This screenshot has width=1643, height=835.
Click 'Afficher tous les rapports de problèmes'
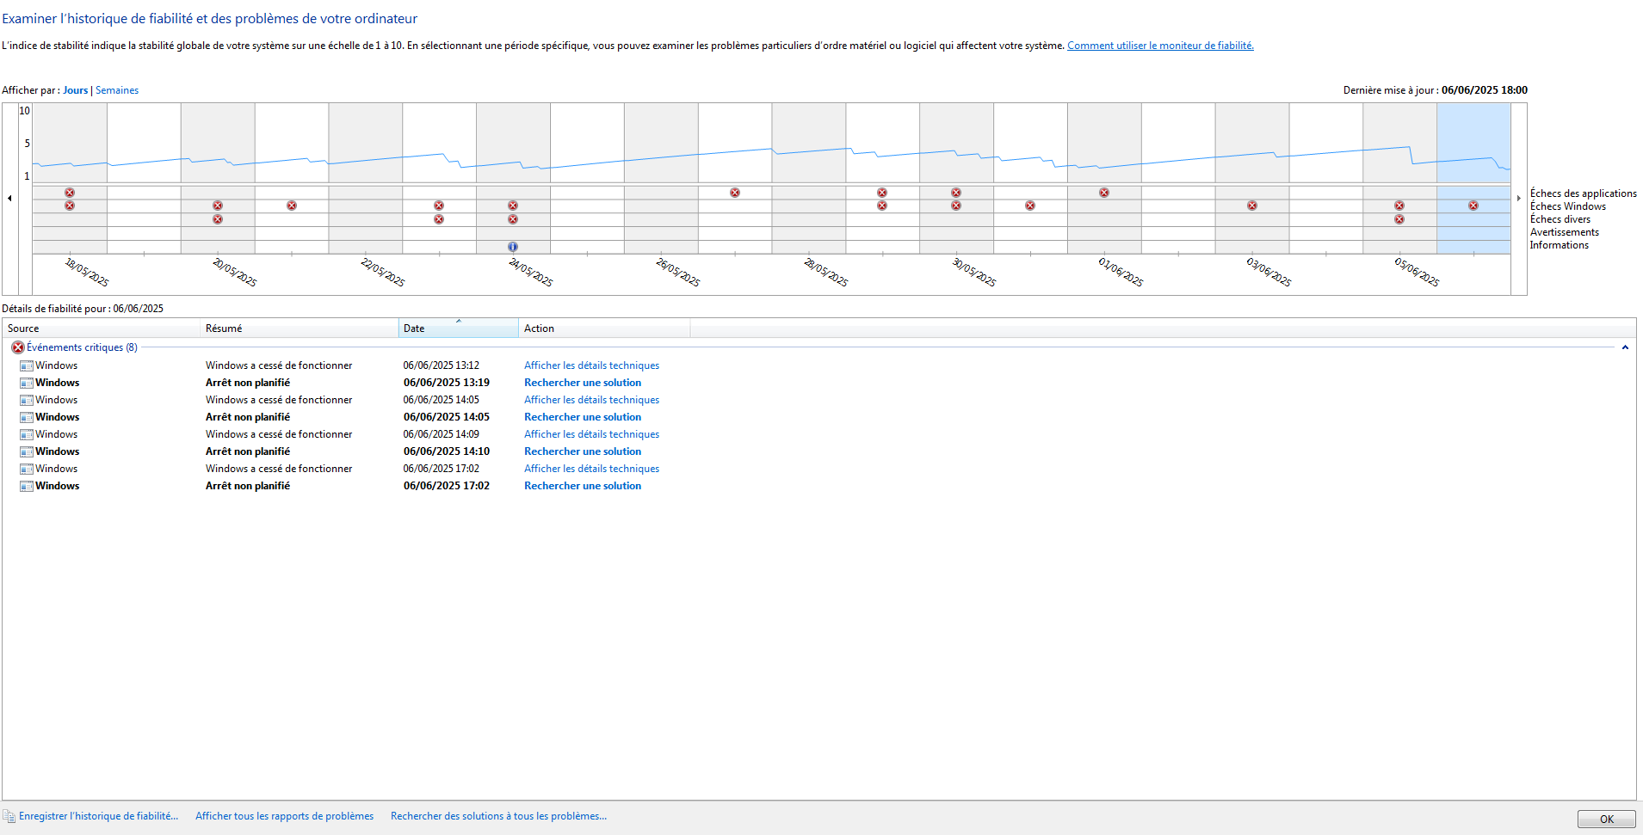(284, 816)
